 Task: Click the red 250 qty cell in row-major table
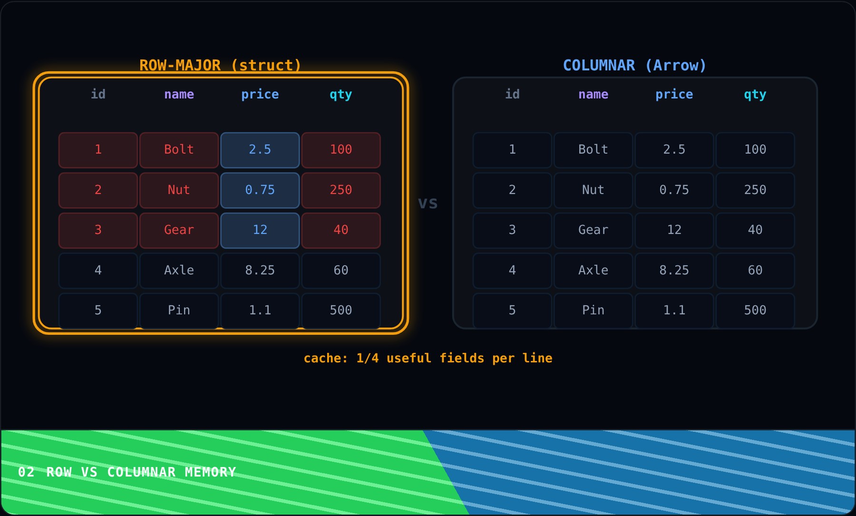click(341, 190)
